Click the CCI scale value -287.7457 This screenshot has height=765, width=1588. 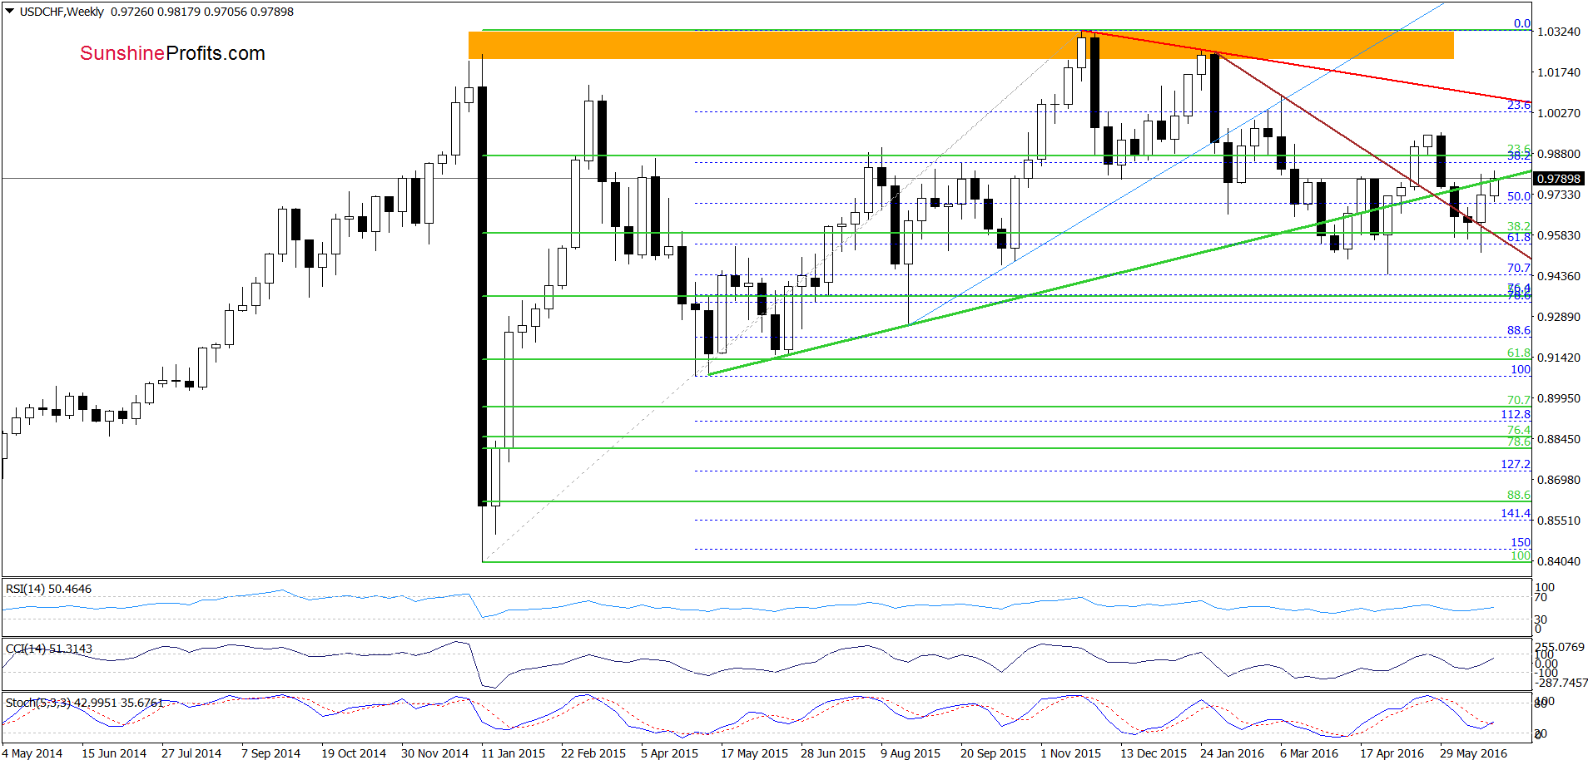pos(1561,683)
